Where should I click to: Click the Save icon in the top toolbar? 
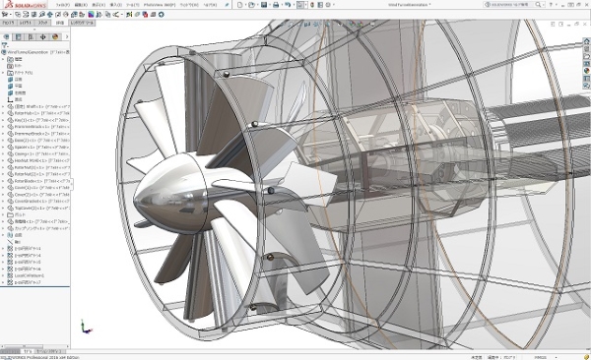264,5
